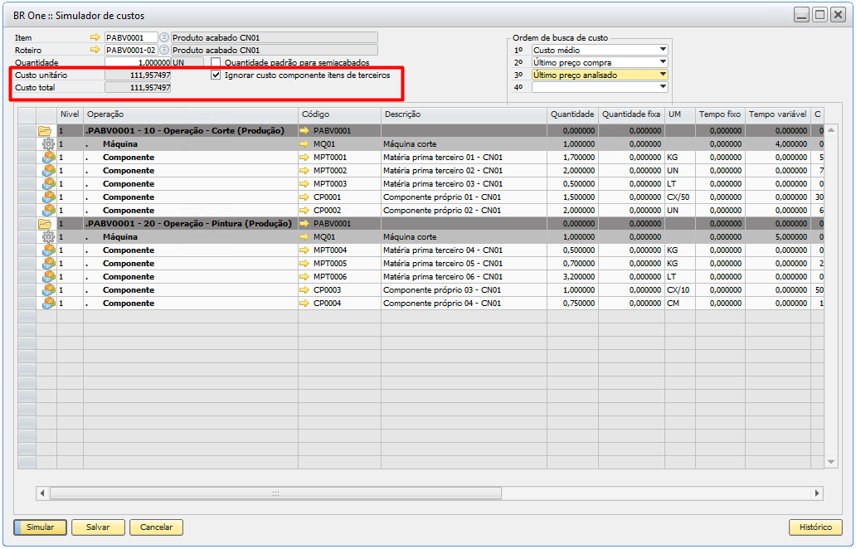Click the folder icon of Operação Pintura row
Image resolution: width=856 pixels, height=549 pixels.
(45, 224)
